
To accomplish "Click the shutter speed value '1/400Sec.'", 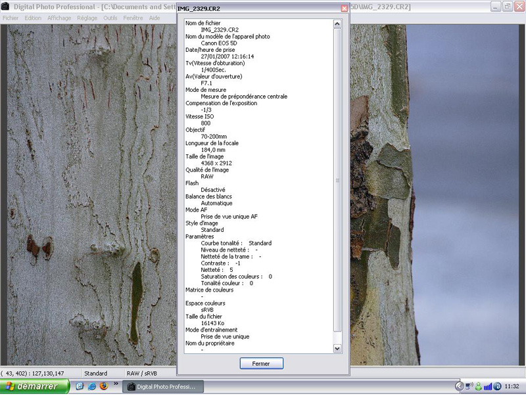I will 213,70.
